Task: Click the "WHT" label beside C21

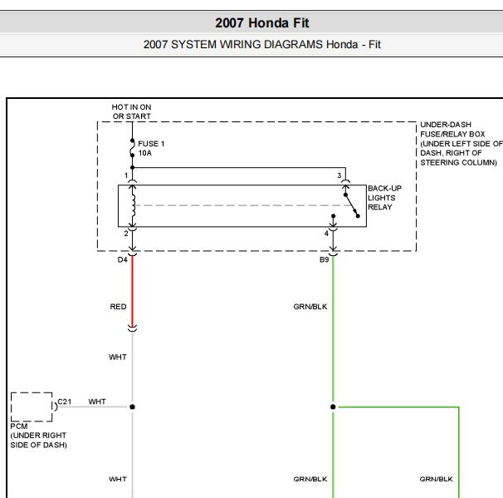Action: (97, 402)
